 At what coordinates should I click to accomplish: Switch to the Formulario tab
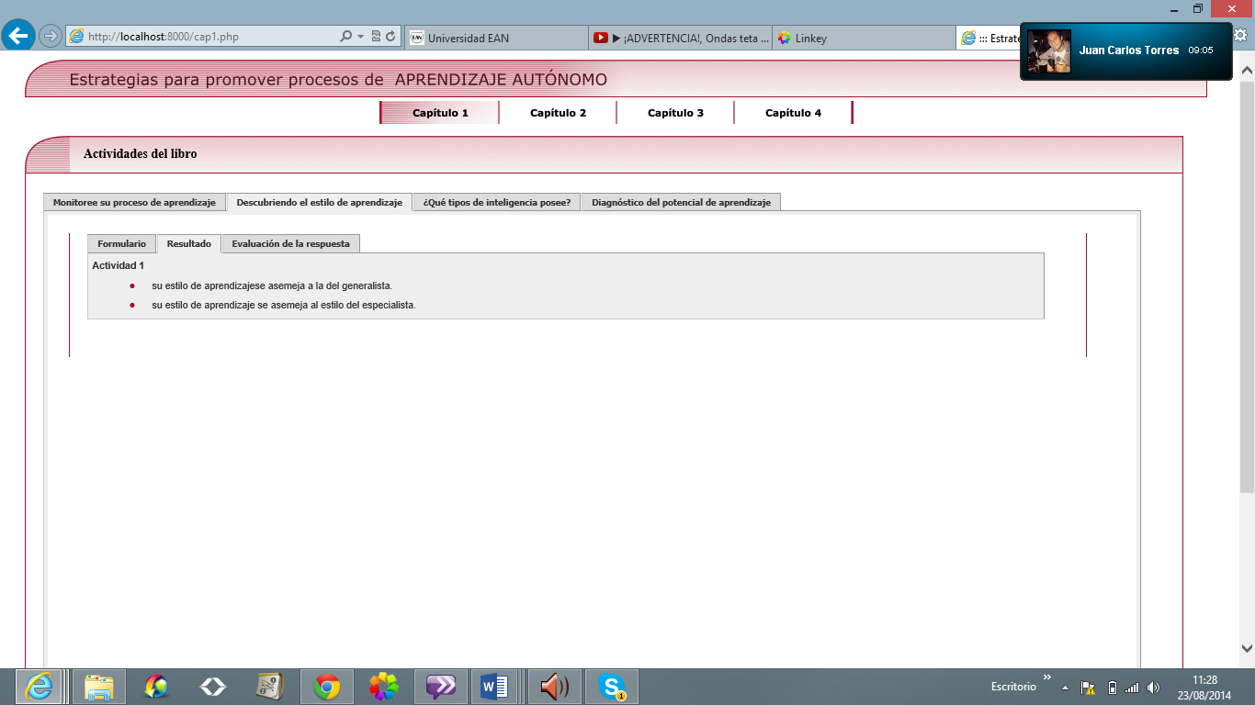121,244
